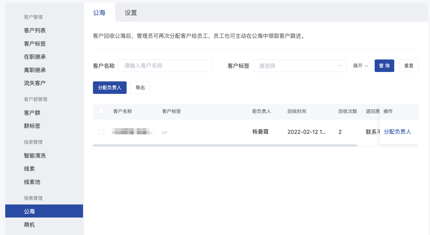Open 群标签 sidebar item
This screenshot has width=430, height=235.
32,126
